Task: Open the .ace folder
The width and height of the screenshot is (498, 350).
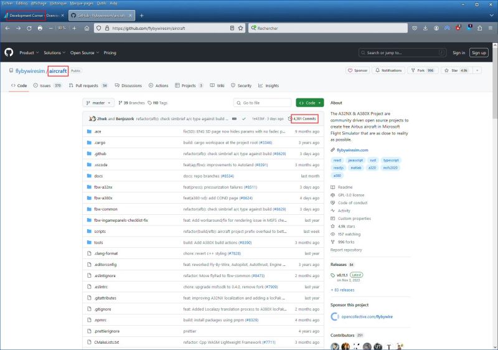Action: (98, 131)
